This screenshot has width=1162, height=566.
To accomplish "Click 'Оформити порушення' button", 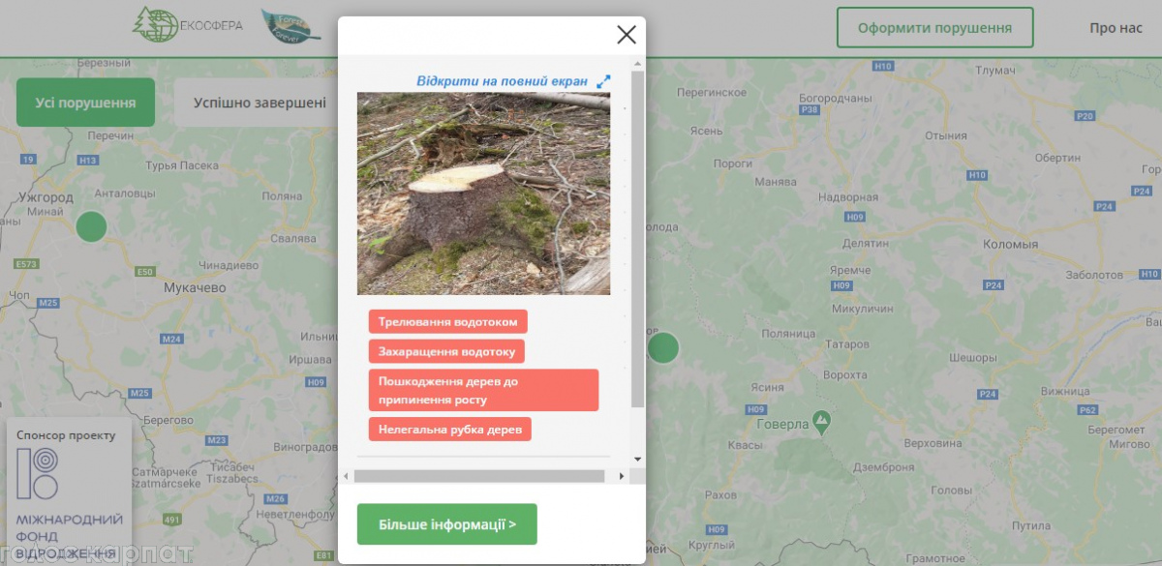I will pyautogui.click(x=934, y=27).
